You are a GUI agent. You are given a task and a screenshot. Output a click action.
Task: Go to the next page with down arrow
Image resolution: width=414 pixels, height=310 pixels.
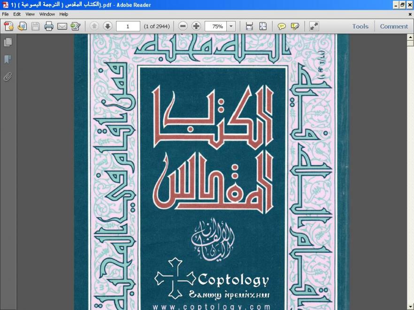[107, 26]
